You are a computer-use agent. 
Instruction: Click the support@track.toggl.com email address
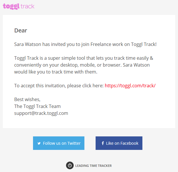(41, 113)
